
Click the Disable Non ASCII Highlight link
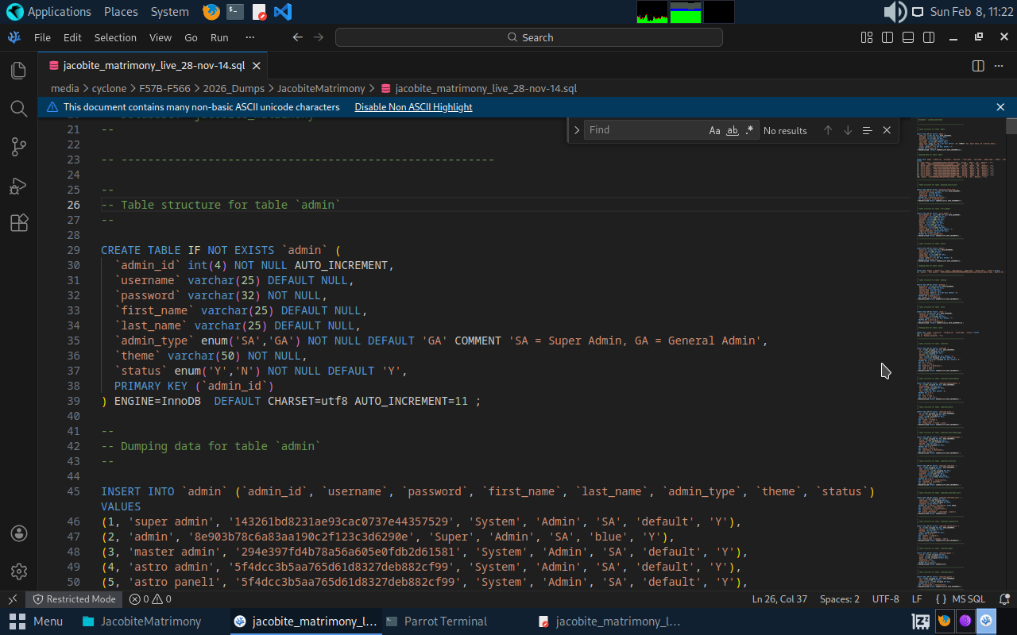(413, 107)
